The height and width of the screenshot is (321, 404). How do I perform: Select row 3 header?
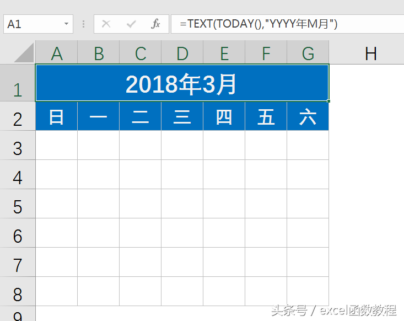click(x=18, y=145)
